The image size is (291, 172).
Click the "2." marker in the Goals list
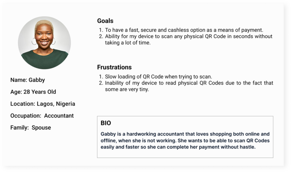click(x=101, y=36)
